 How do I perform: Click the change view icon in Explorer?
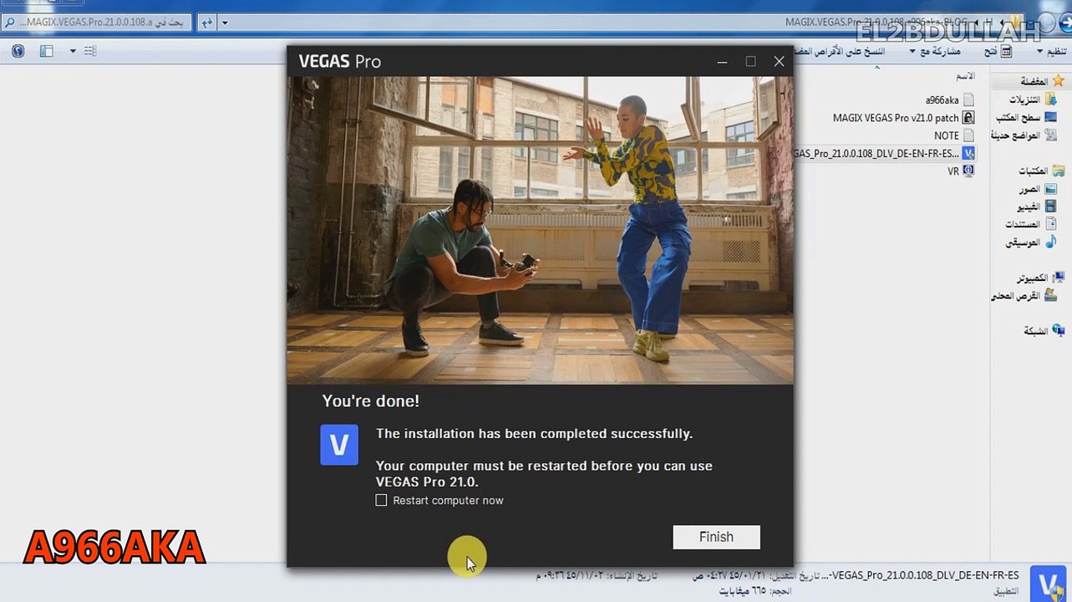pyautogui.click(x=90, y=51)
